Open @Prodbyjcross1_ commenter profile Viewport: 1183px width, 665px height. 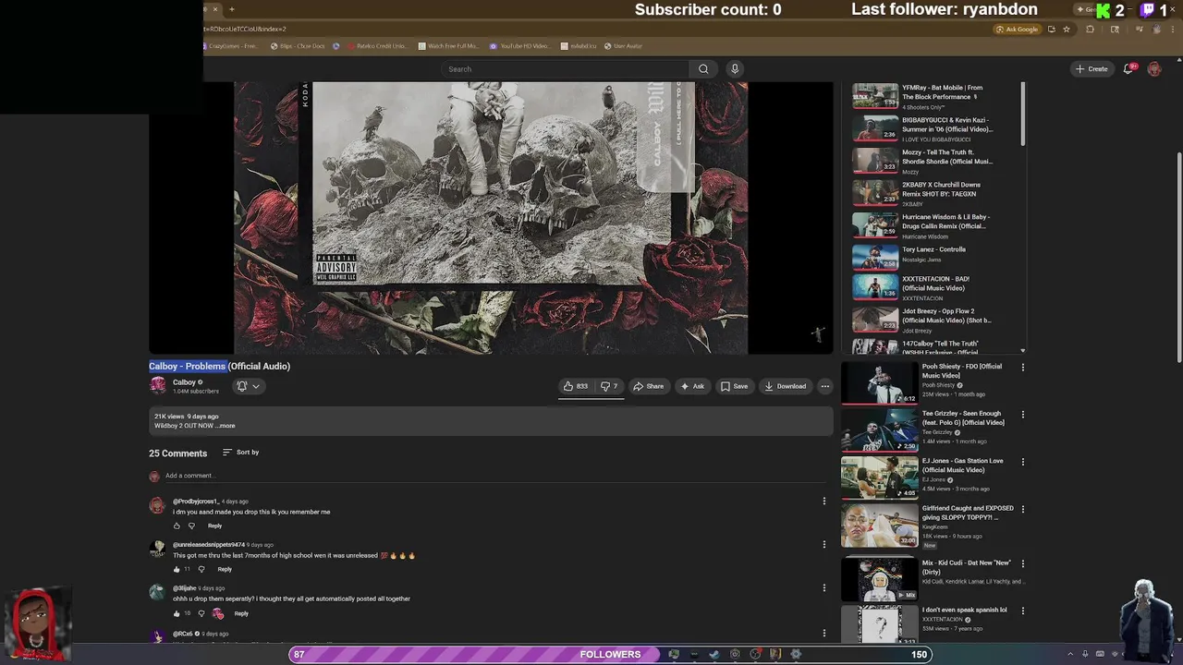[196, 502]
